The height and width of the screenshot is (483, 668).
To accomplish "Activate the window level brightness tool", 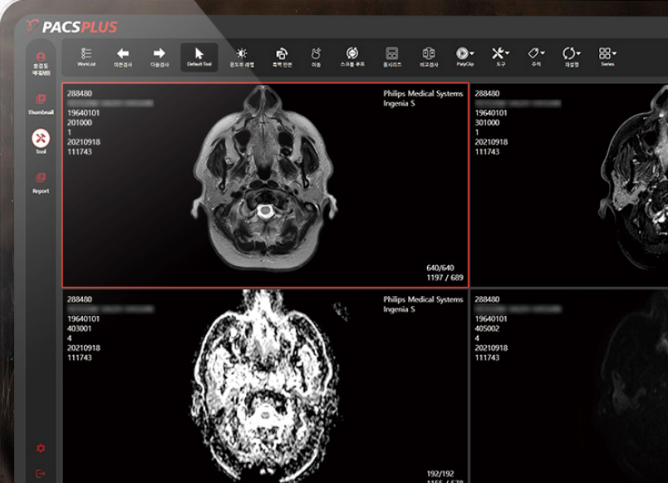I will tap(242, 57).
